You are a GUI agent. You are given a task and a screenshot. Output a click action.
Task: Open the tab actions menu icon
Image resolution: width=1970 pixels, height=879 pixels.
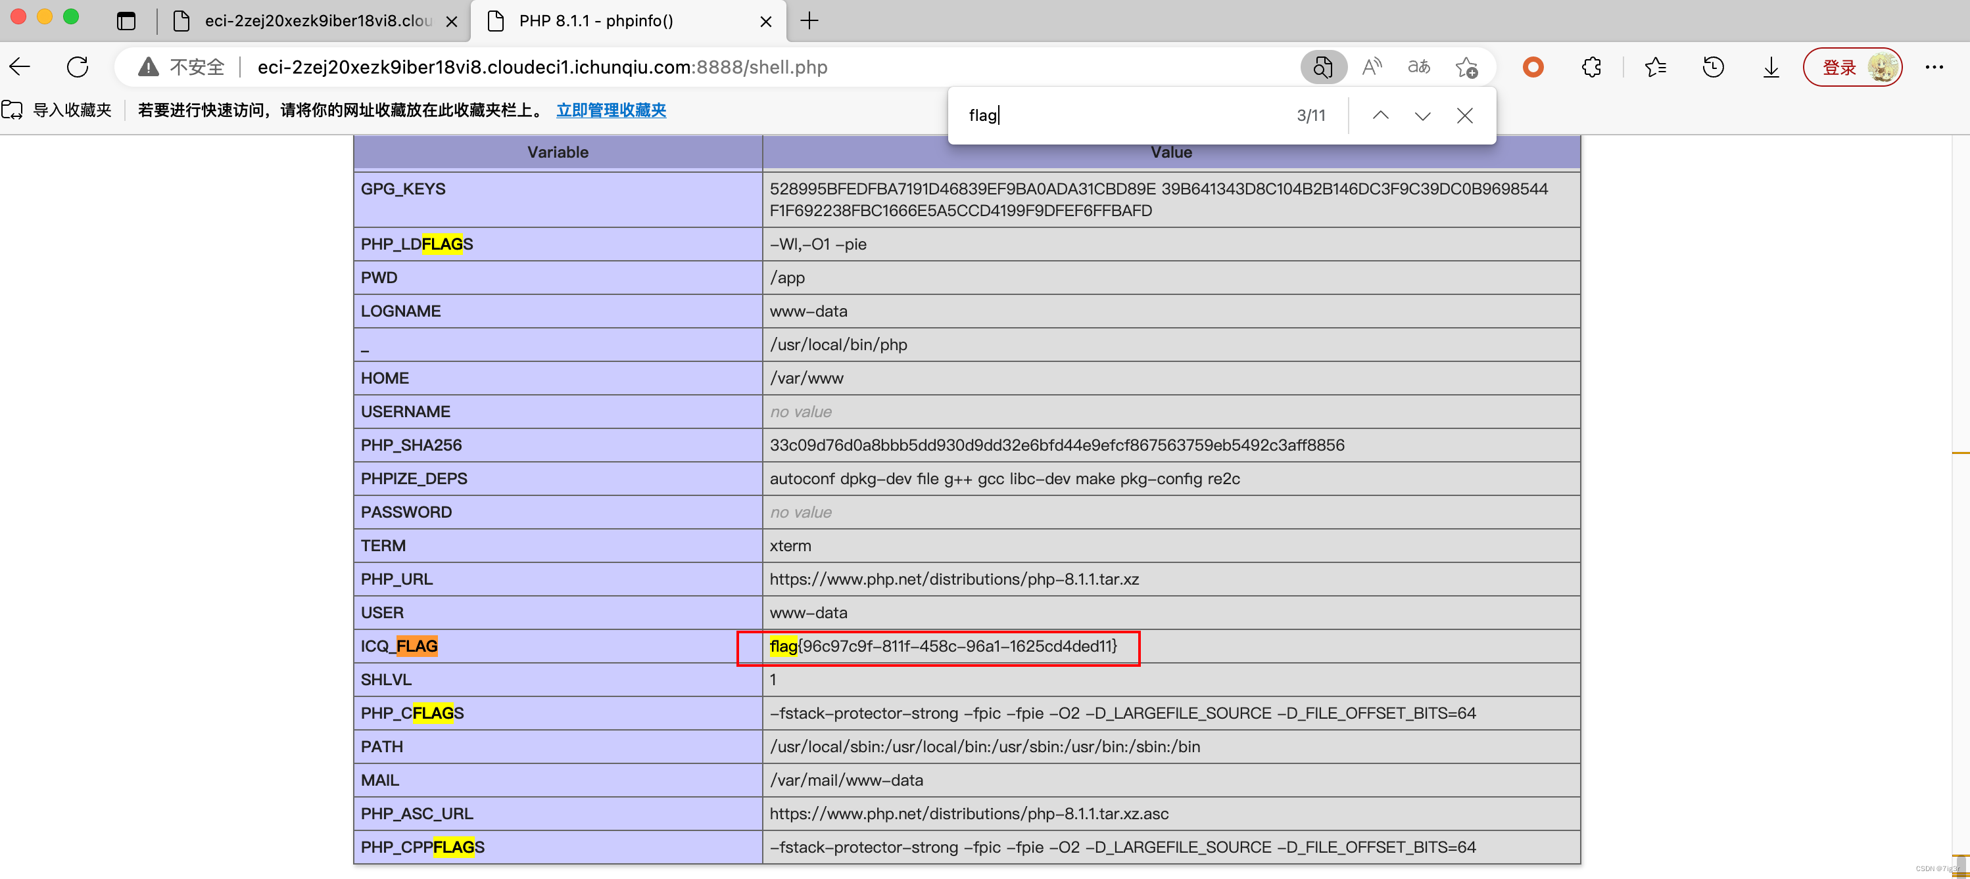[126, 20]
